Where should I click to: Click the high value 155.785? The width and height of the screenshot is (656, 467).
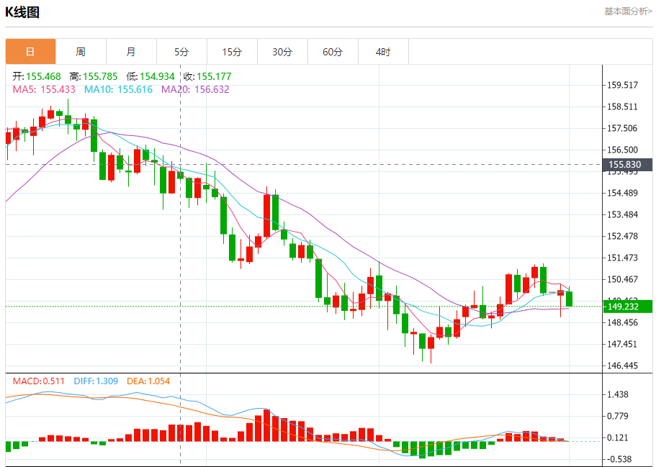[x=100, y=76]
